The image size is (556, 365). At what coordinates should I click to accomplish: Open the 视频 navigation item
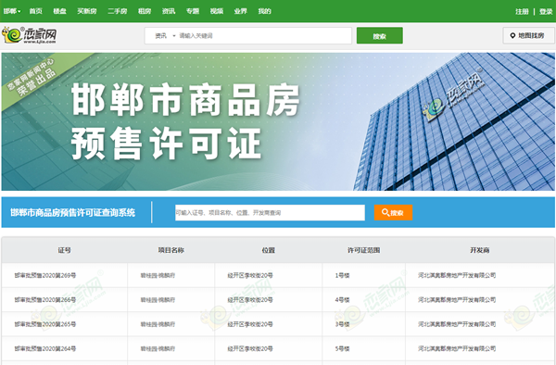point(216,11)
